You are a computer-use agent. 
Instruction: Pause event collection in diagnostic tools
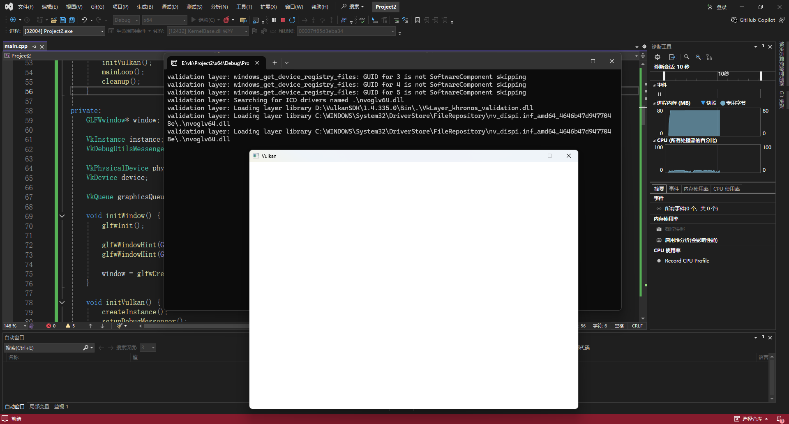[660, 94]
